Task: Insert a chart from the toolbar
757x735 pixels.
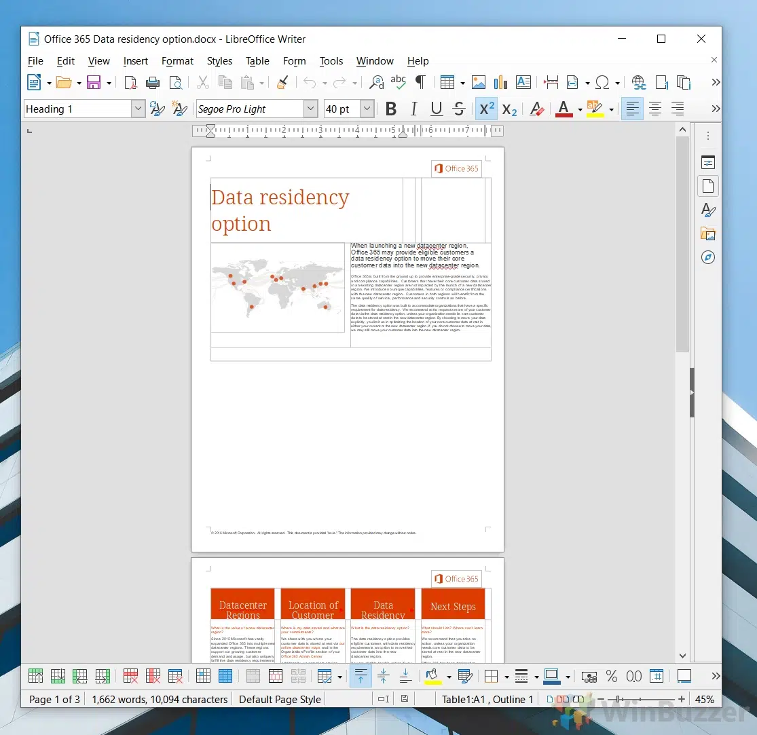Action: (500, 83)
